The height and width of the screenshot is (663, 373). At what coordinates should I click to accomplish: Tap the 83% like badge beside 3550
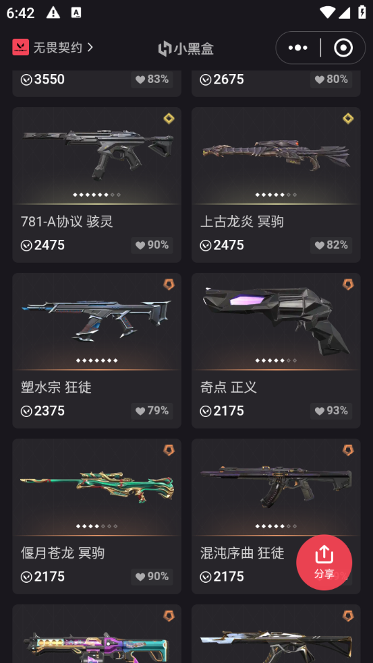[152, 79]
